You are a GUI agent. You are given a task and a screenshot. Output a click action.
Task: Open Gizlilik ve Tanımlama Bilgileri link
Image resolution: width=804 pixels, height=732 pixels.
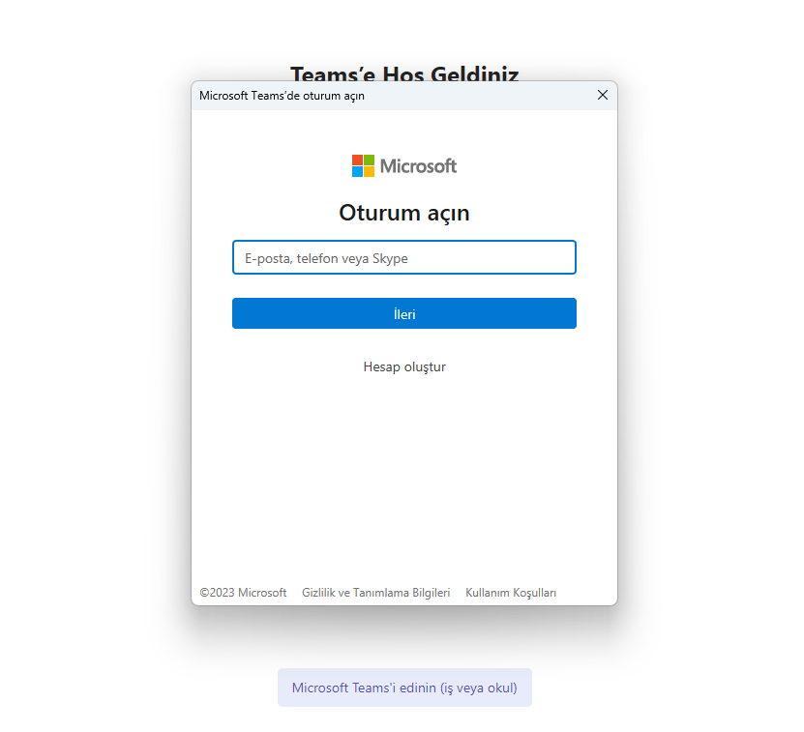tap(375, 593)
